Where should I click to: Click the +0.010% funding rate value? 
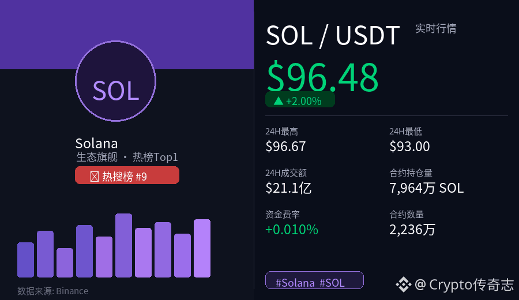point(292,230)
